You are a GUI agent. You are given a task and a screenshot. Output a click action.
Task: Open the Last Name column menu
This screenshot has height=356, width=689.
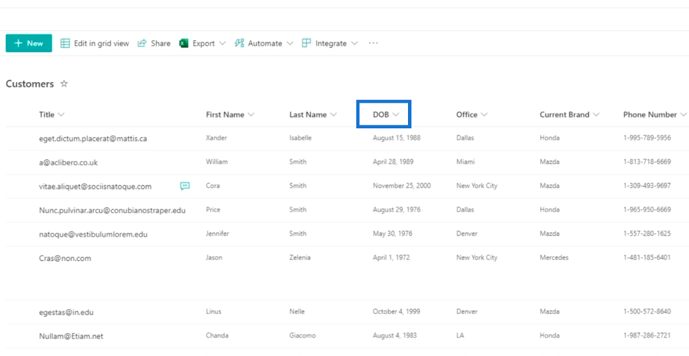(313, 114)
